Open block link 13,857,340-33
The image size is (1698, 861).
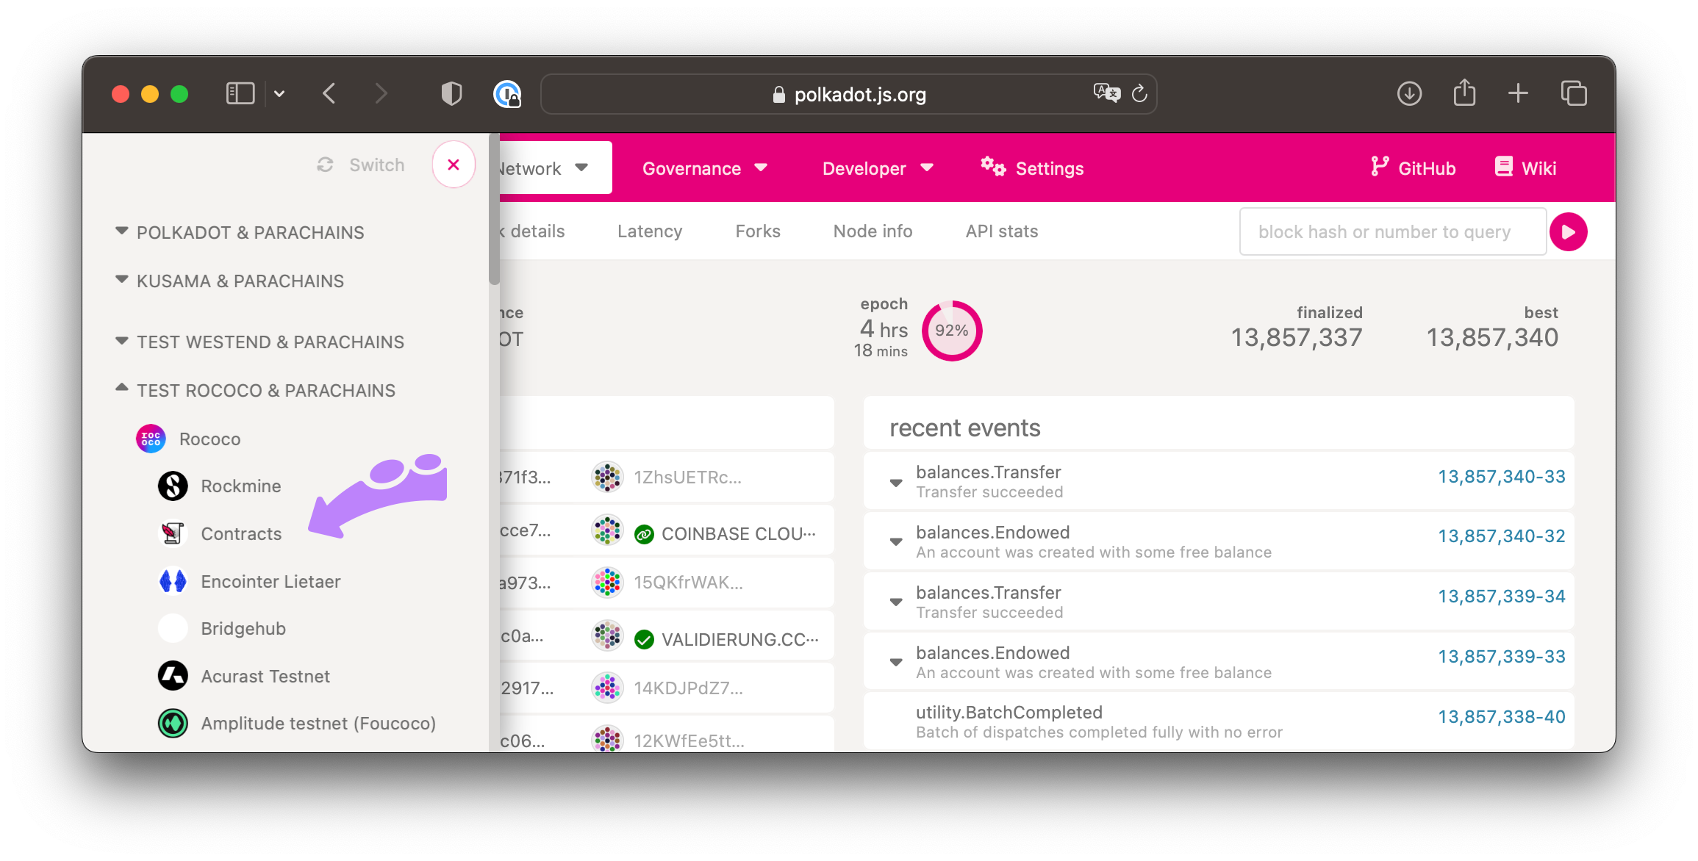pyautogui.click(x=1502, y=477)
